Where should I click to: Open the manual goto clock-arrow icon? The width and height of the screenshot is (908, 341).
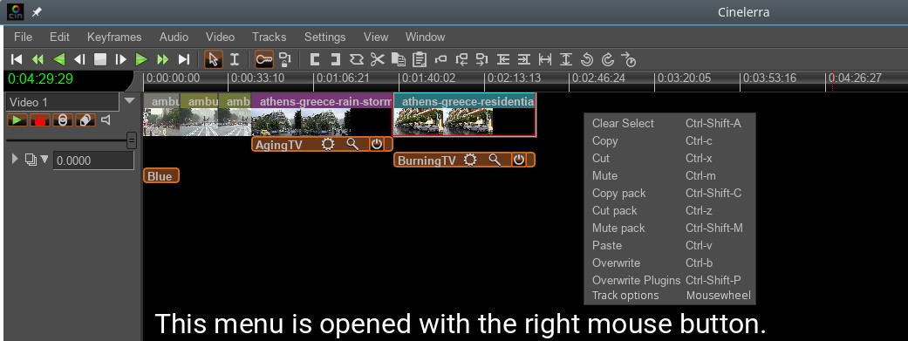tap(629, 59)
